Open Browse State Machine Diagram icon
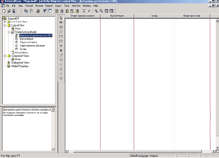Screen dimensions: 219x158 [72, 11]
